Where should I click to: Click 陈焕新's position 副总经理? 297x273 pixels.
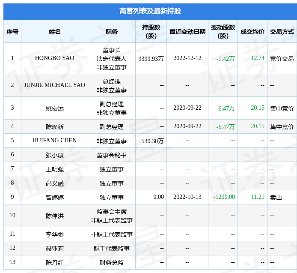pos(112,126)
